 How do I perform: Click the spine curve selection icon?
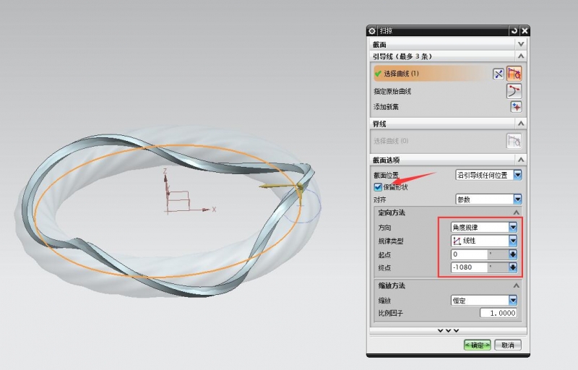click(x=514, y=141)
